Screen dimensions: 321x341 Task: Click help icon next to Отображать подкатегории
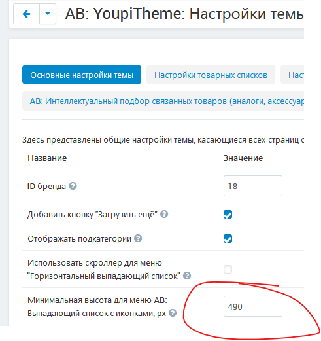click(x=138, y=238)
